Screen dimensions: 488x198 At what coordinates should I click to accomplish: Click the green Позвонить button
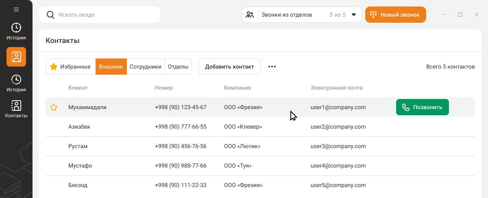422,108
